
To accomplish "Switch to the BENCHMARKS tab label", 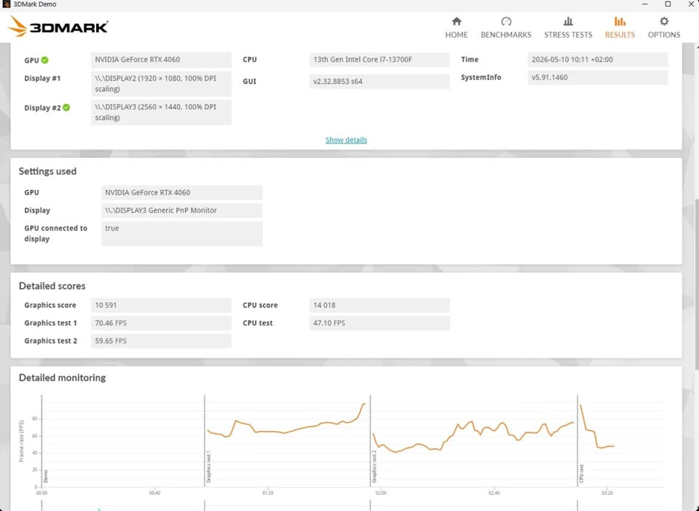I will (506, 35).
